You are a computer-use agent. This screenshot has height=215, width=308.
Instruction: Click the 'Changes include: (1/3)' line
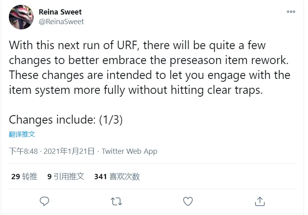click(x=66, y=120)
